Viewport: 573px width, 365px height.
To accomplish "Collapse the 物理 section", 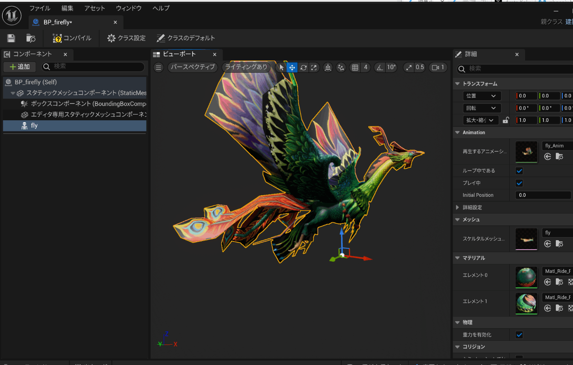I will [x=457, y=322].
